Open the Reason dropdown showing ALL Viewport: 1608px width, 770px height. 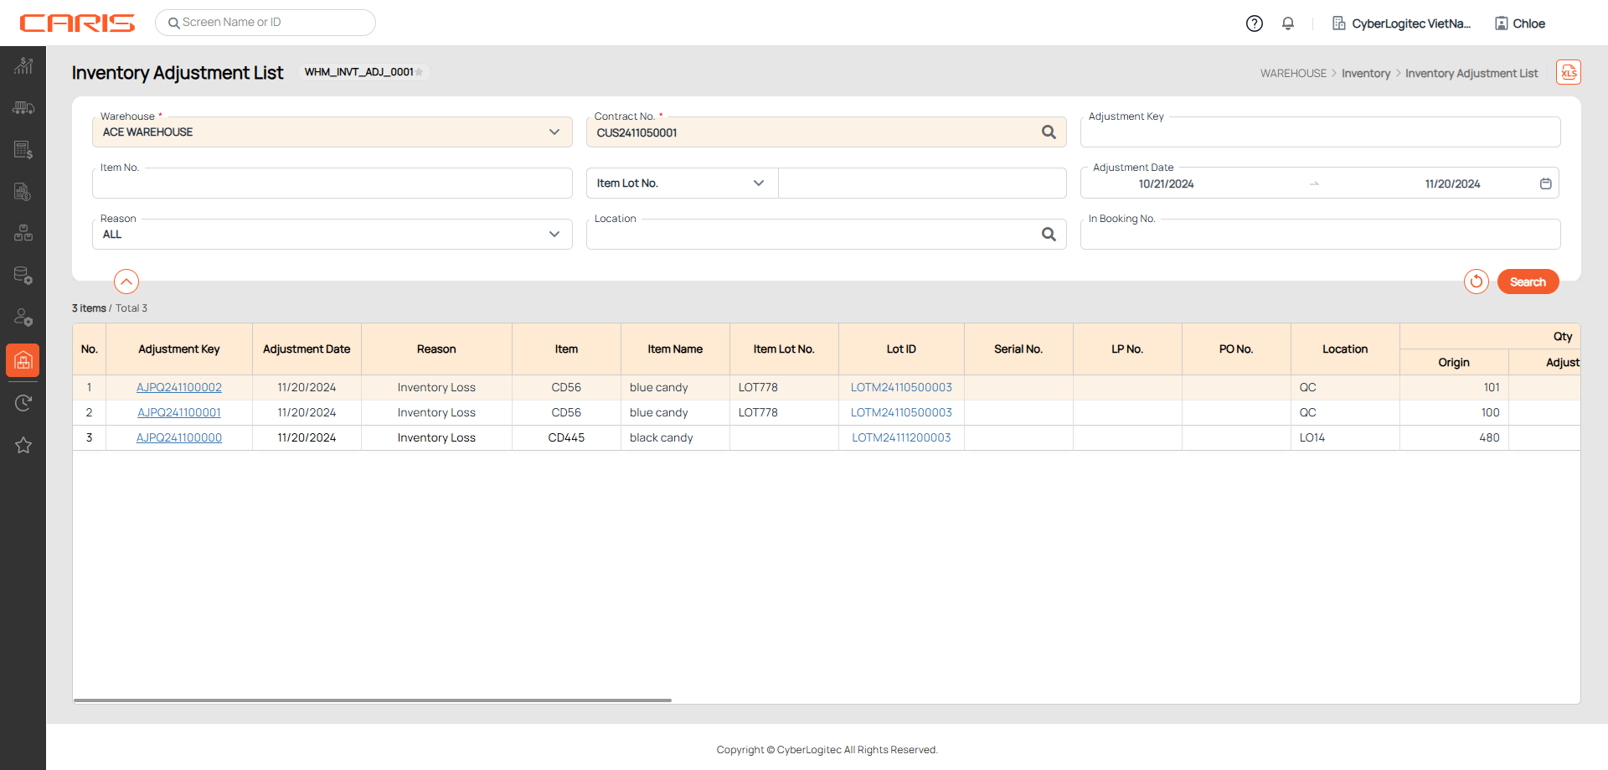(x=554, y=235)
